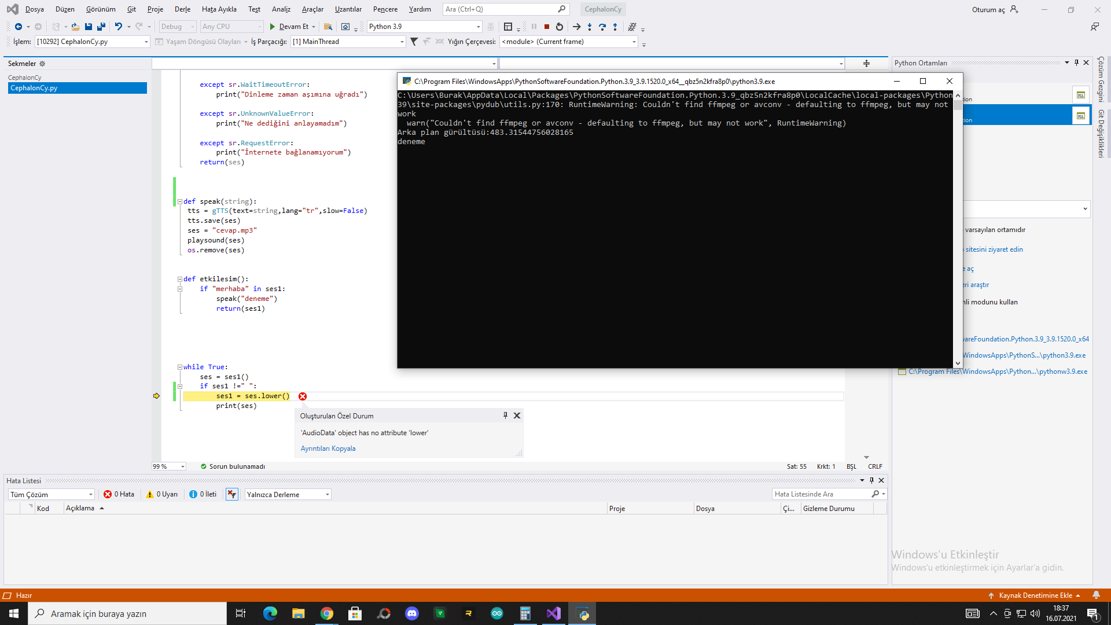The image size is (1111, 625).
Task: Click the undo arrow icon
Action: [118, 27]
